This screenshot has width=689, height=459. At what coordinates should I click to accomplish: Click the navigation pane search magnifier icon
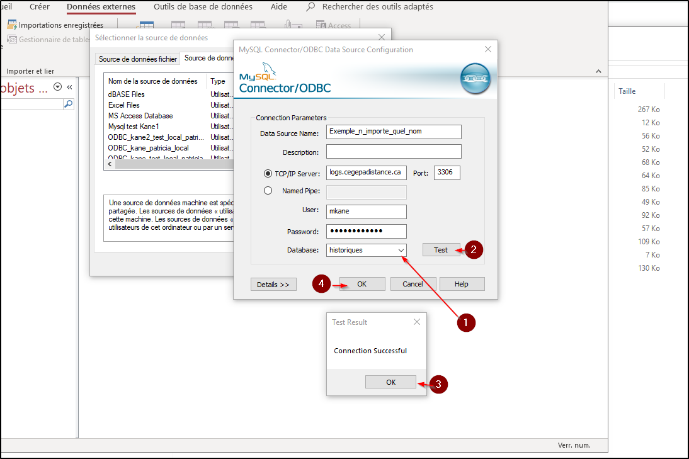tap(69, 104)
